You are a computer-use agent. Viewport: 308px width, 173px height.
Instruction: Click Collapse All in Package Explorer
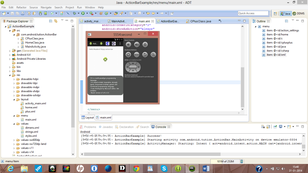tap(51, 21)
